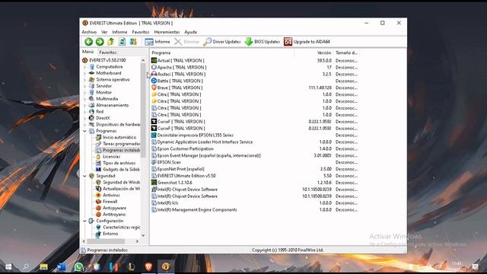Select the Battle [TRIAL VERSION] row
487x274 pixels.
pos(255,81)
